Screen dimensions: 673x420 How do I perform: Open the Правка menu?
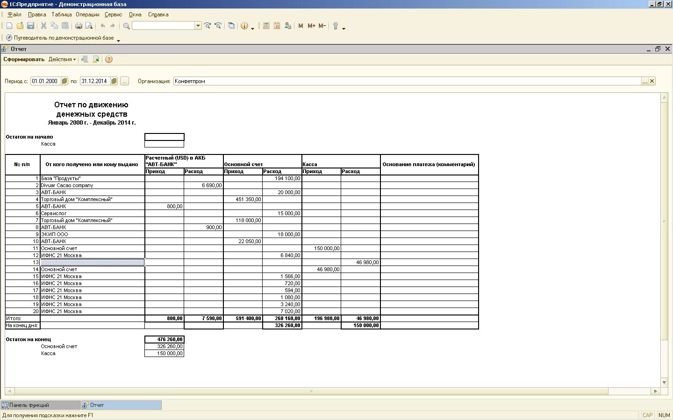click(x=37, y=14)
